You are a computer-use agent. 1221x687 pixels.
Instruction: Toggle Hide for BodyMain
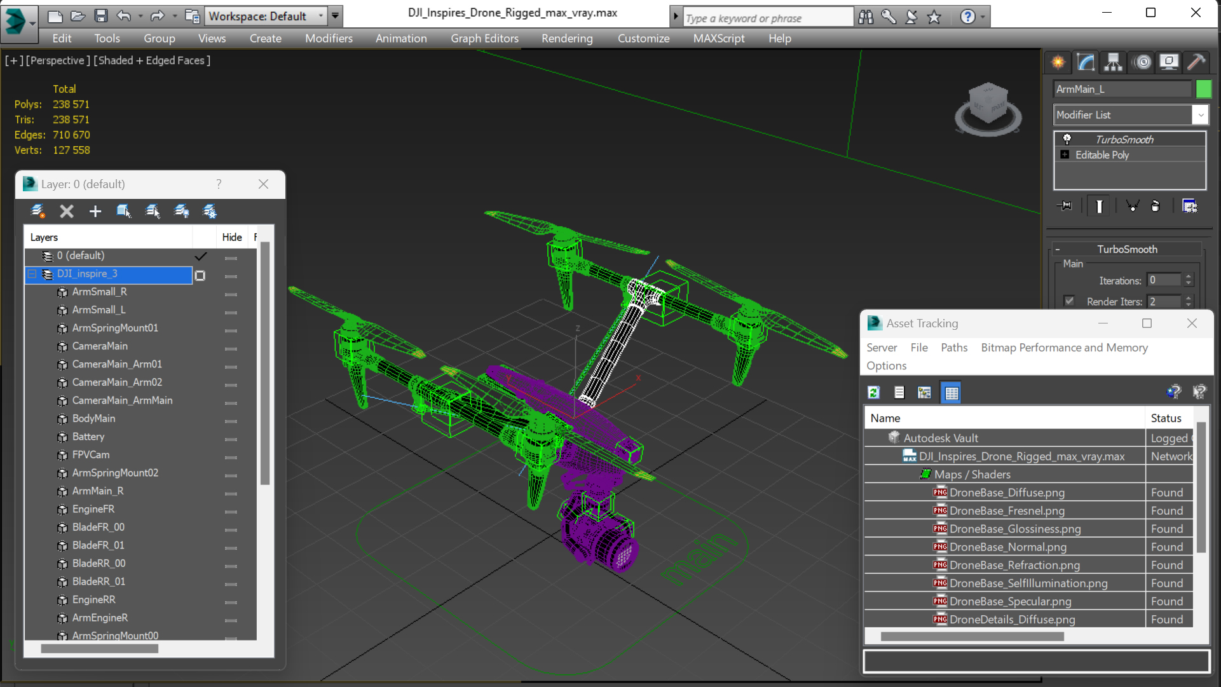pos(231,421)
